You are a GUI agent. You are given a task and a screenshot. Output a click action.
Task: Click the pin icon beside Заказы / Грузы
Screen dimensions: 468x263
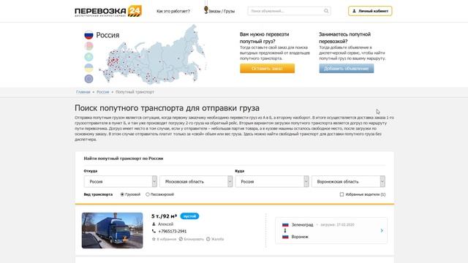(x=206, y=9)
